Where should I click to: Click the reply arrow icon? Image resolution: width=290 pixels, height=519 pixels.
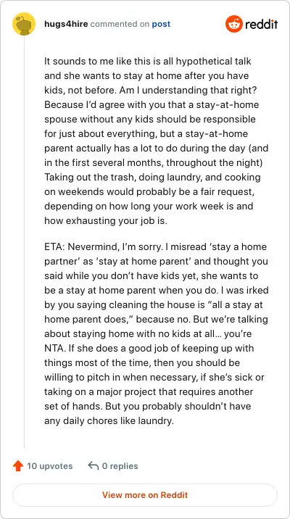(94, 466)
